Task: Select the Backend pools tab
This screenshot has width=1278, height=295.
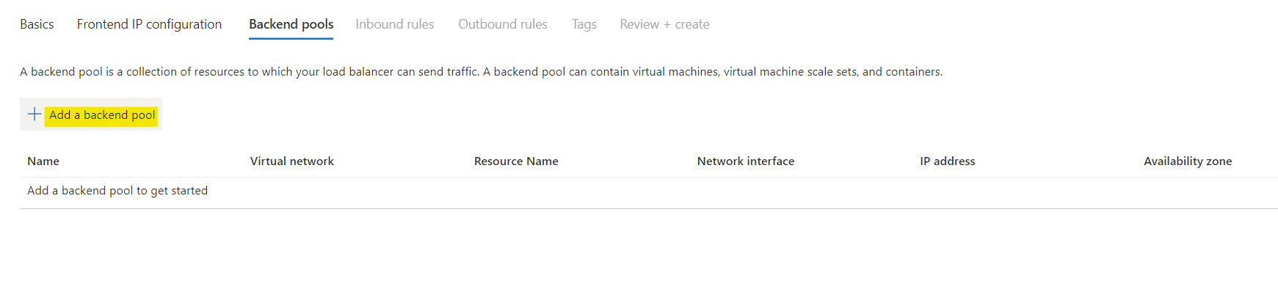Action: pos(291,24)
